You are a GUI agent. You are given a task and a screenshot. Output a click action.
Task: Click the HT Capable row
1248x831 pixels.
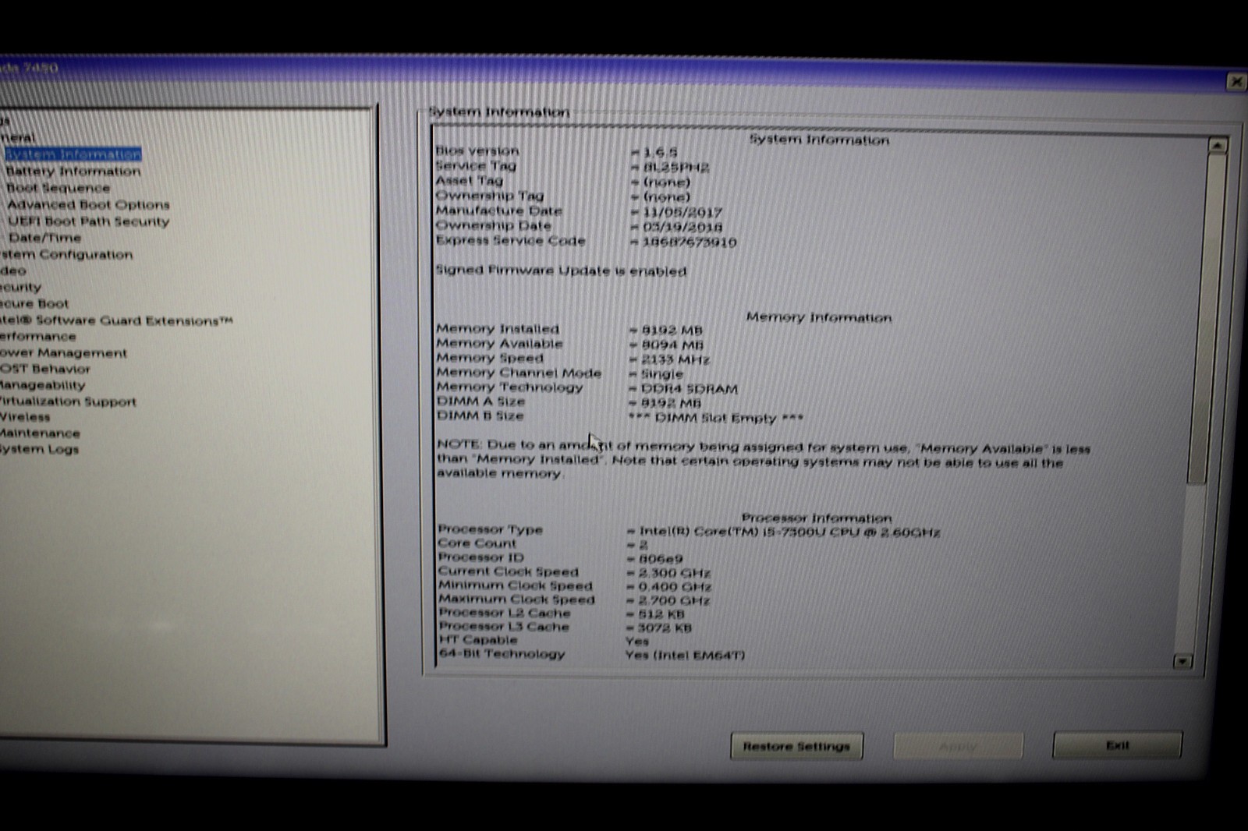544,640
